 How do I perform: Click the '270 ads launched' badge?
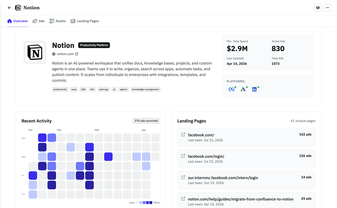tap(146, 121)
